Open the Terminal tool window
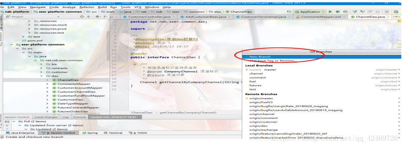Screen dimensions: 402x146 (113, 133)
